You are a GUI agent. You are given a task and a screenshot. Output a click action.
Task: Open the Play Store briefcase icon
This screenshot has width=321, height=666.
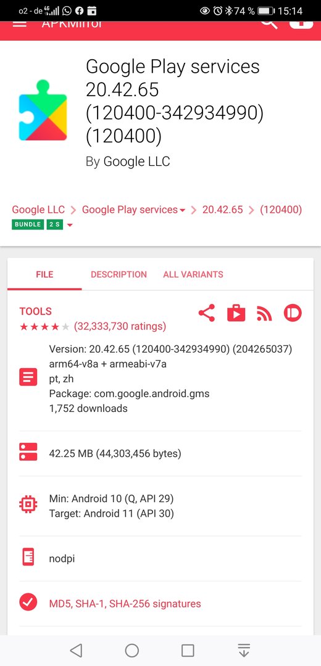tap(236, 313)
